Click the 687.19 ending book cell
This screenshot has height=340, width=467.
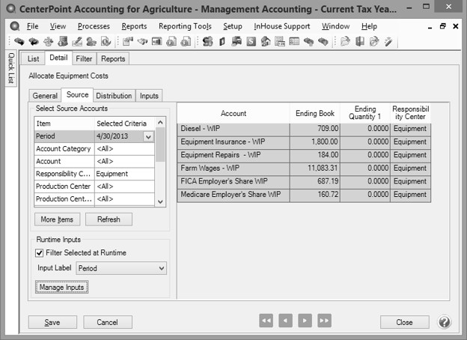315,181
